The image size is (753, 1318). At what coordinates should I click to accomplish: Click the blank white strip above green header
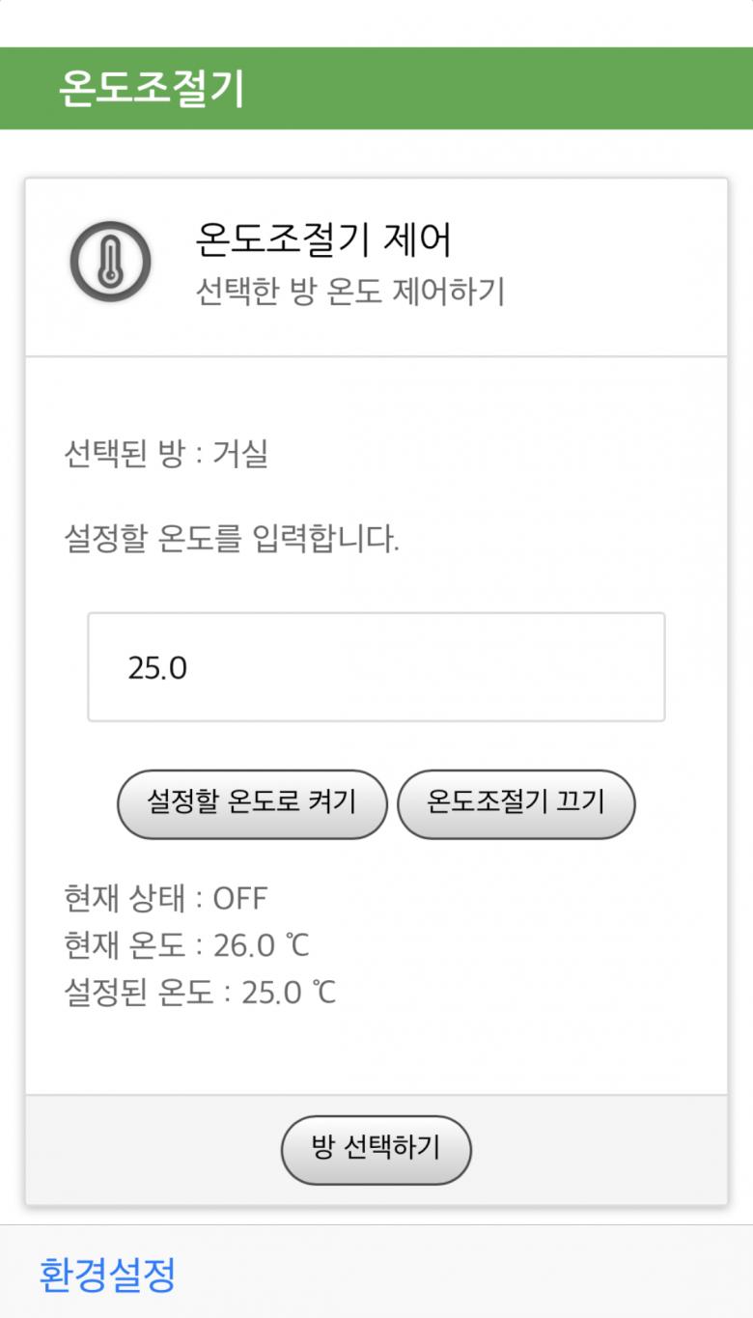376,23
